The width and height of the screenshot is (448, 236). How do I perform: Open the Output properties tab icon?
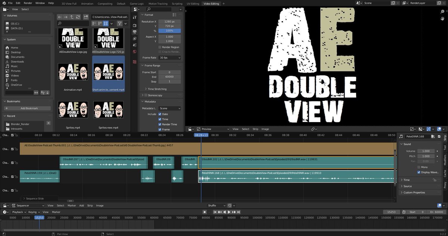tap(135, 32)
